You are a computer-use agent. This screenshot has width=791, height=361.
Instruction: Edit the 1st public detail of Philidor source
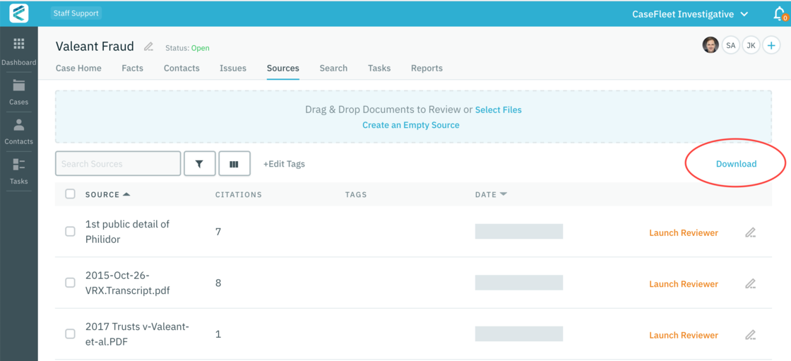tap(750, 232)
